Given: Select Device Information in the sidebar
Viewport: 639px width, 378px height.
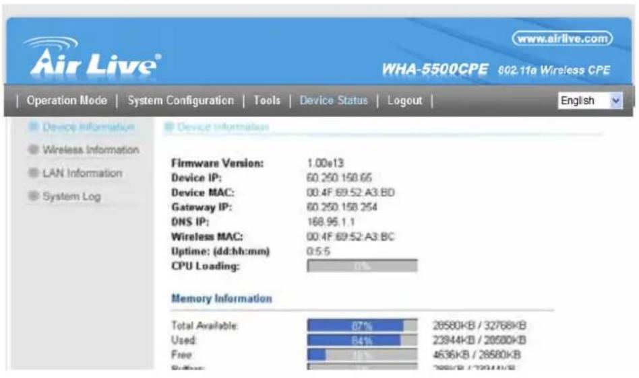Looking at the screenshot, I should click(x=88, y=127).
